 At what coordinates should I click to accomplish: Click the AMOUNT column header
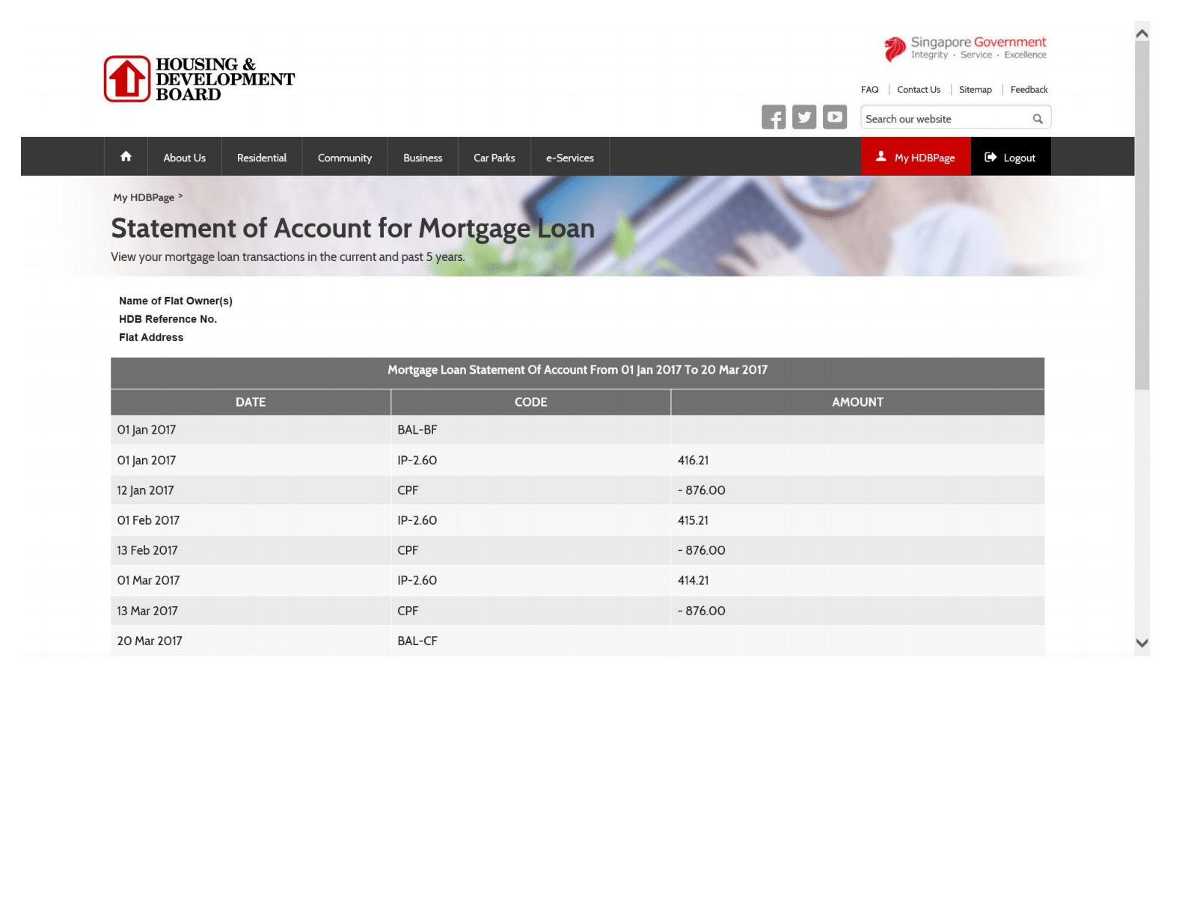tap(857, 402)
